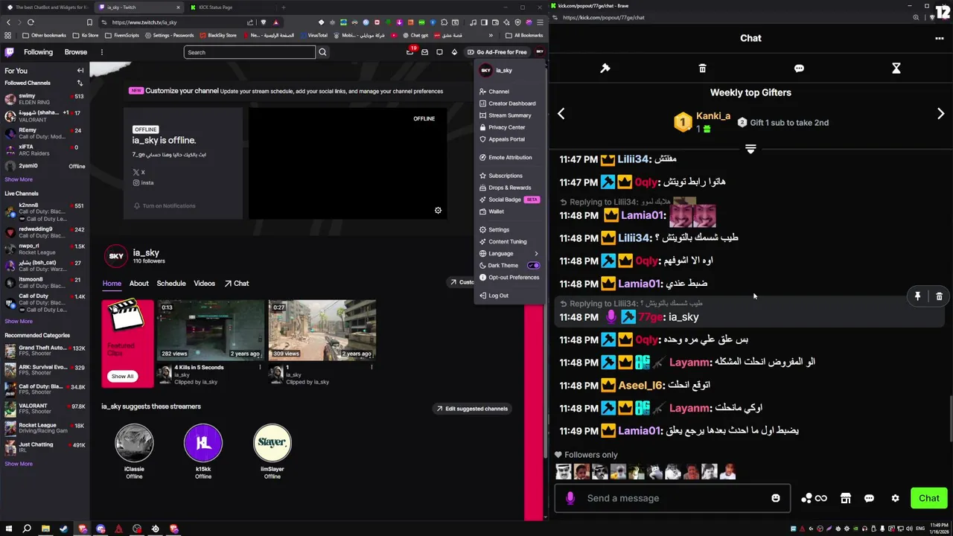Reload the Twitch page

coord(31,22)
